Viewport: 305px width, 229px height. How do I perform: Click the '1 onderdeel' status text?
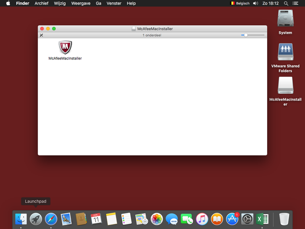[x=152, y=35]
